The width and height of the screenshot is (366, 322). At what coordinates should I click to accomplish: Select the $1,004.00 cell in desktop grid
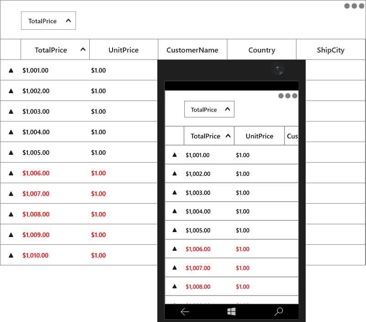tap(36, 132)
